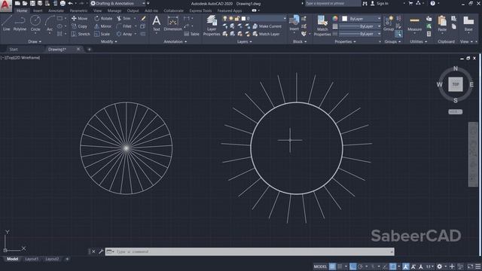Open the Drafting & Annotation workspace dropdown

click(x=117, y=3)
